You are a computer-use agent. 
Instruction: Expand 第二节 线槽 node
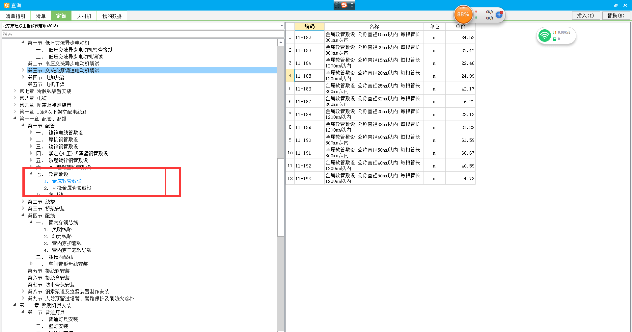click(23, 201)
